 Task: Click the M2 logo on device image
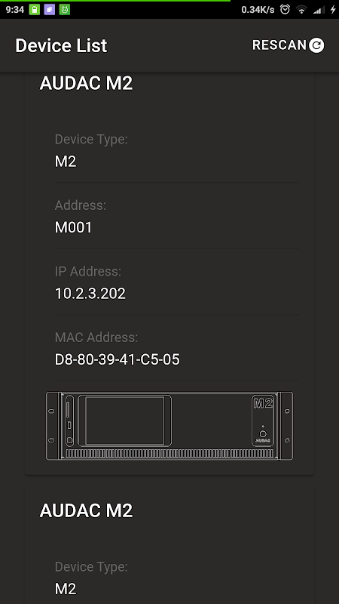(x=263, y=403)
